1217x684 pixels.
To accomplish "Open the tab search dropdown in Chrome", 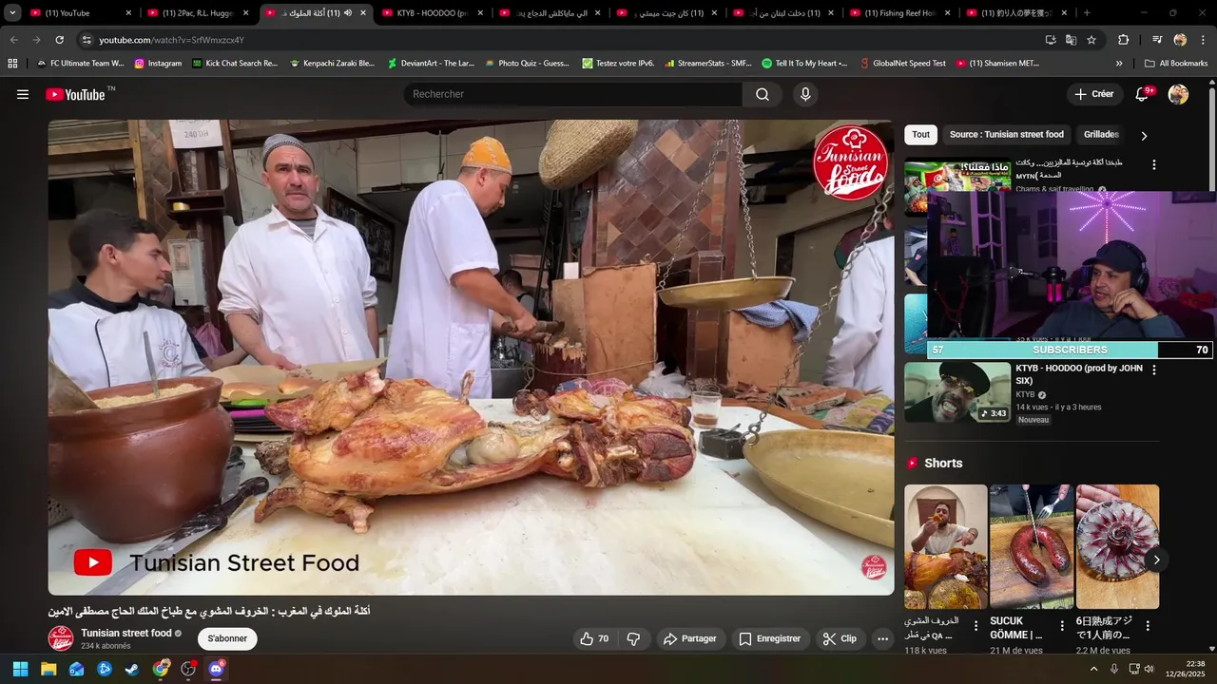I will [12, 13].
